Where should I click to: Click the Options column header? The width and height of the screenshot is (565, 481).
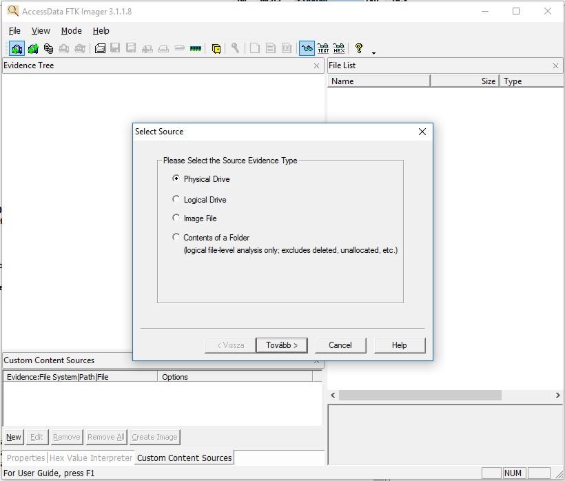(x=235, y=377)
